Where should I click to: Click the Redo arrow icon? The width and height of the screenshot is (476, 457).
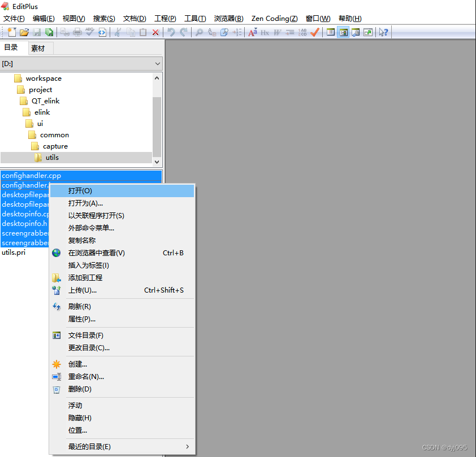[184, 32]
